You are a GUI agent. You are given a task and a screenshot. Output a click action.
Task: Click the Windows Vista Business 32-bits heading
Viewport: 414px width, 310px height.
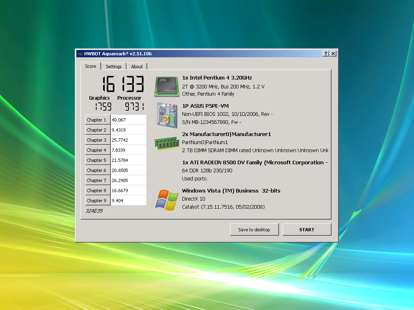pos(231,191)
